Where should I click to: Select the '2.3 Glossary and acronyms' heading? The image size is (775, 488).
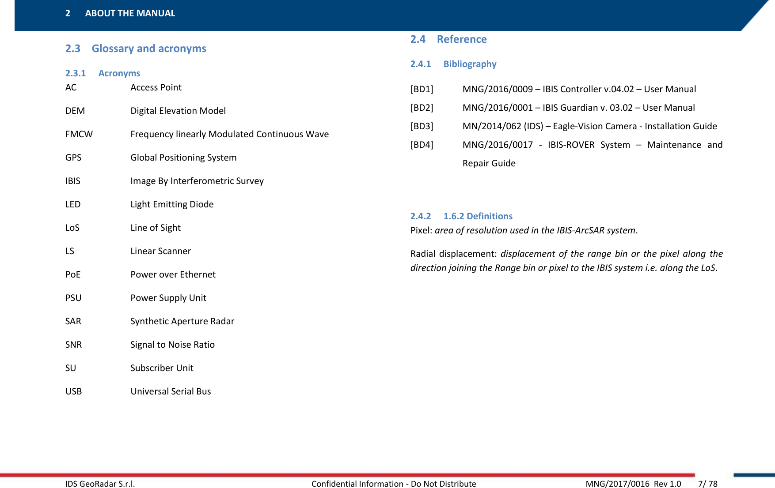coord(136,49)
